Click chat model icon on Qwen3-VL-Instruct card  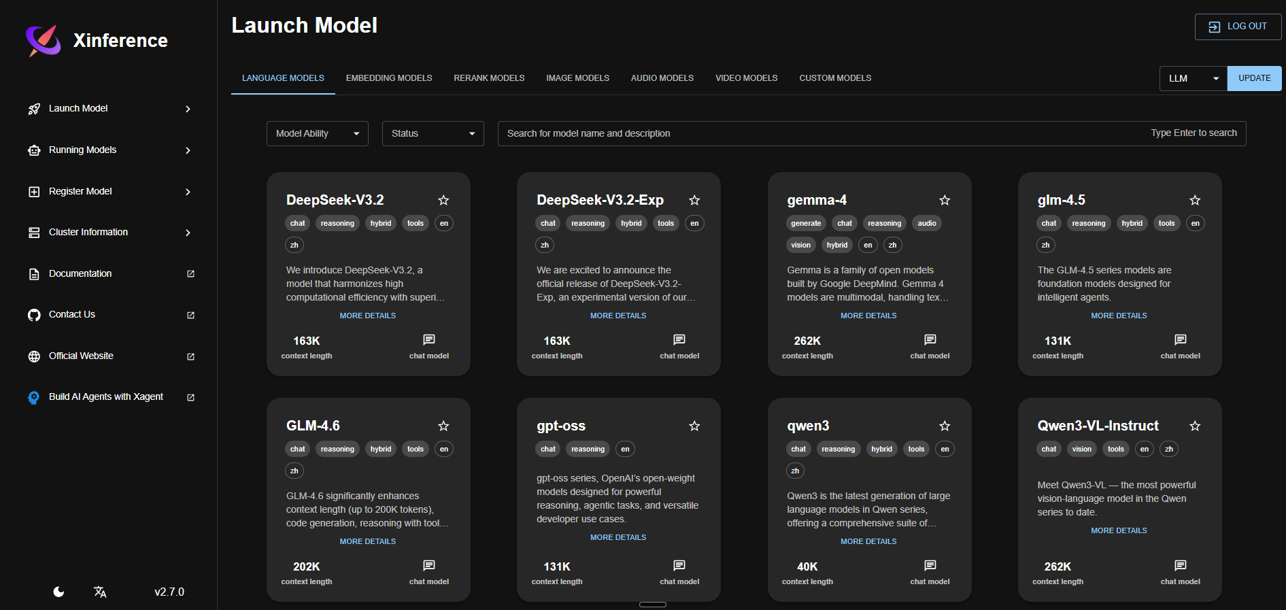pyautogui.click(x=1181, y=565)
